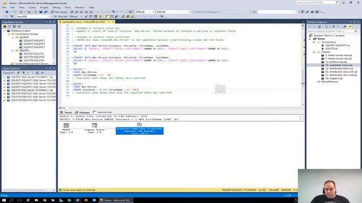
Task: Open 2a. distributed tables.sql file
Action: (x=339, y=68)
